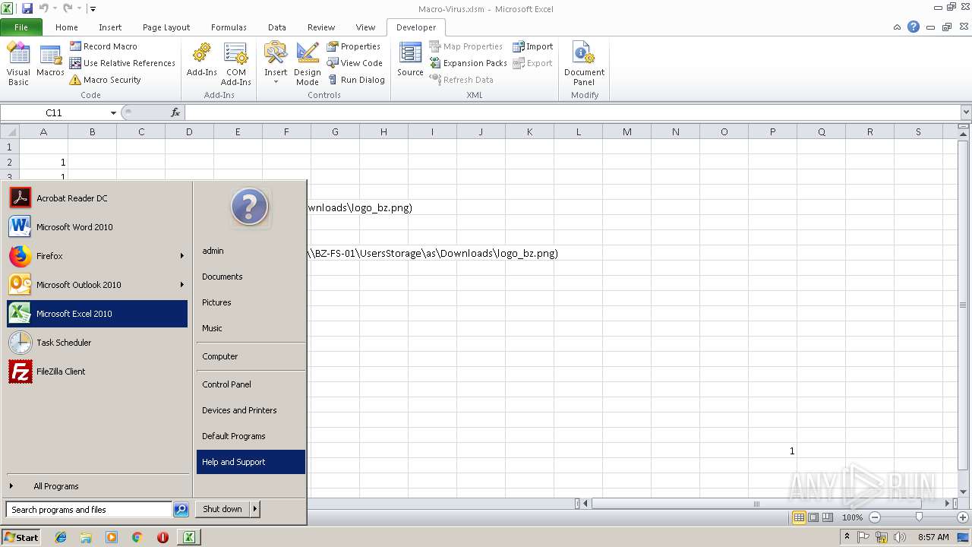Select column G header
The height and width of the screenshot is (547, 972).
(335, 131)
